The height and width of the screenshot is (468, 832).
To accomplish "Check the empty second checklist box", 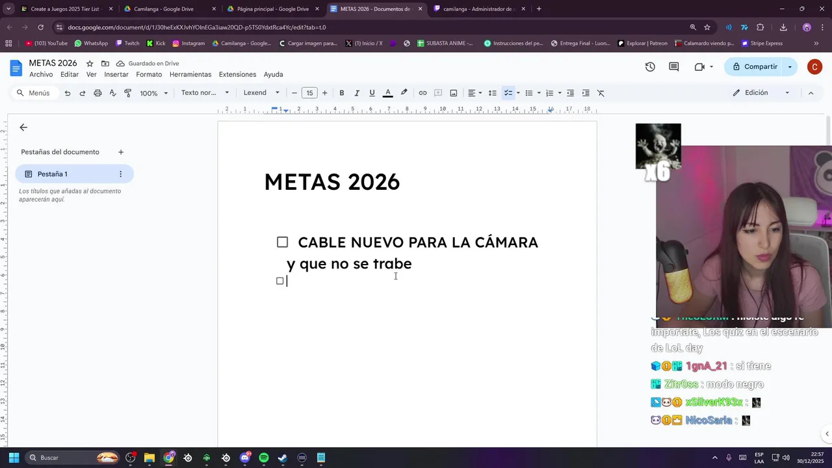I will click(x=280, y=281).
